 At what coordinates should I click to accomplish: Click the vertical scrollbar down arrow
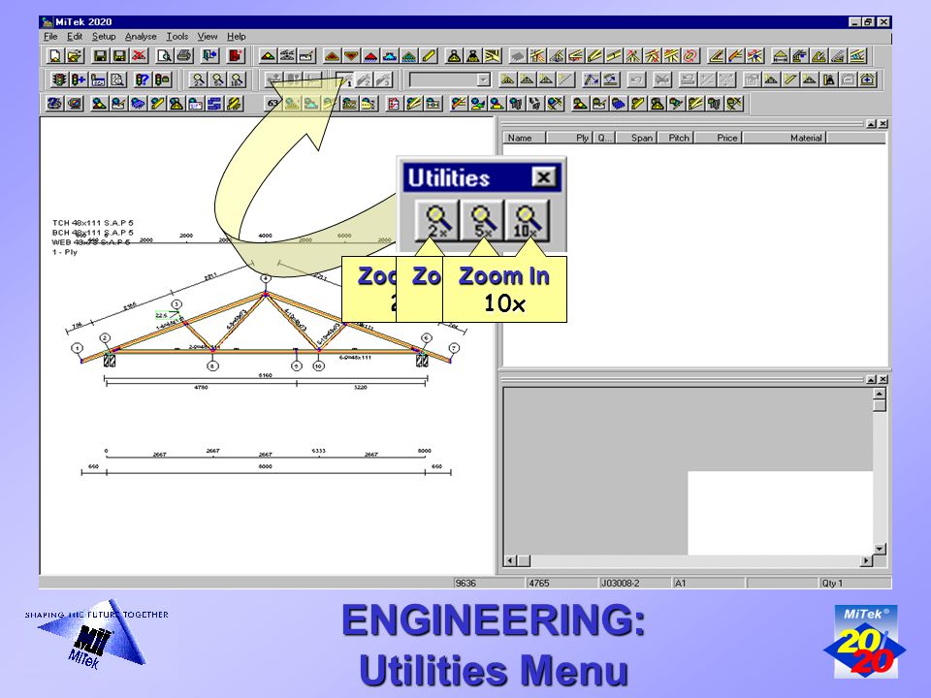pos(880,549)
